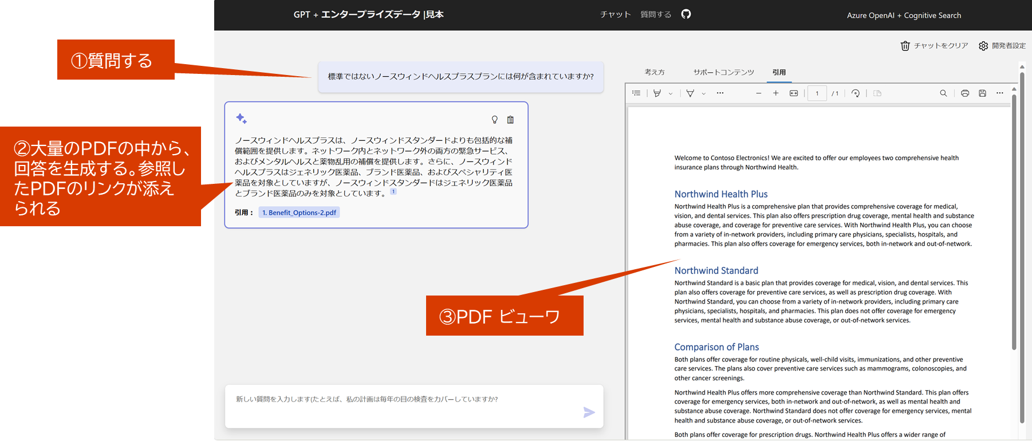Click the GPT + エンタープライズデータ title
1032x441 pixels.
pyautogui.click(x=368, y=14)
